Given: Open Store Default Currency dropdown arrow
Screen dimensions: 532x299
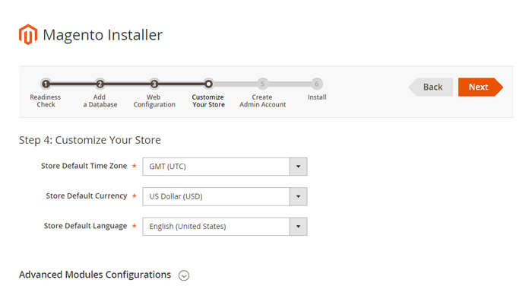Looking at the screenshot, I should pos(298,196).
